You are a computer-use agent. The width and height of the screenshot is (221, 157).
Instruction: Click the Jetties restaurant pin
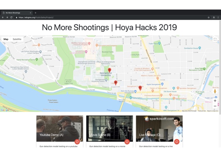[39, 45]
